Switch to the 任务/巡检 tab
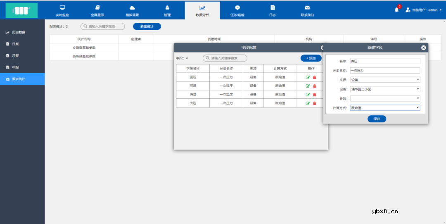Screen dimensions: 446x224 click(237, 10)
